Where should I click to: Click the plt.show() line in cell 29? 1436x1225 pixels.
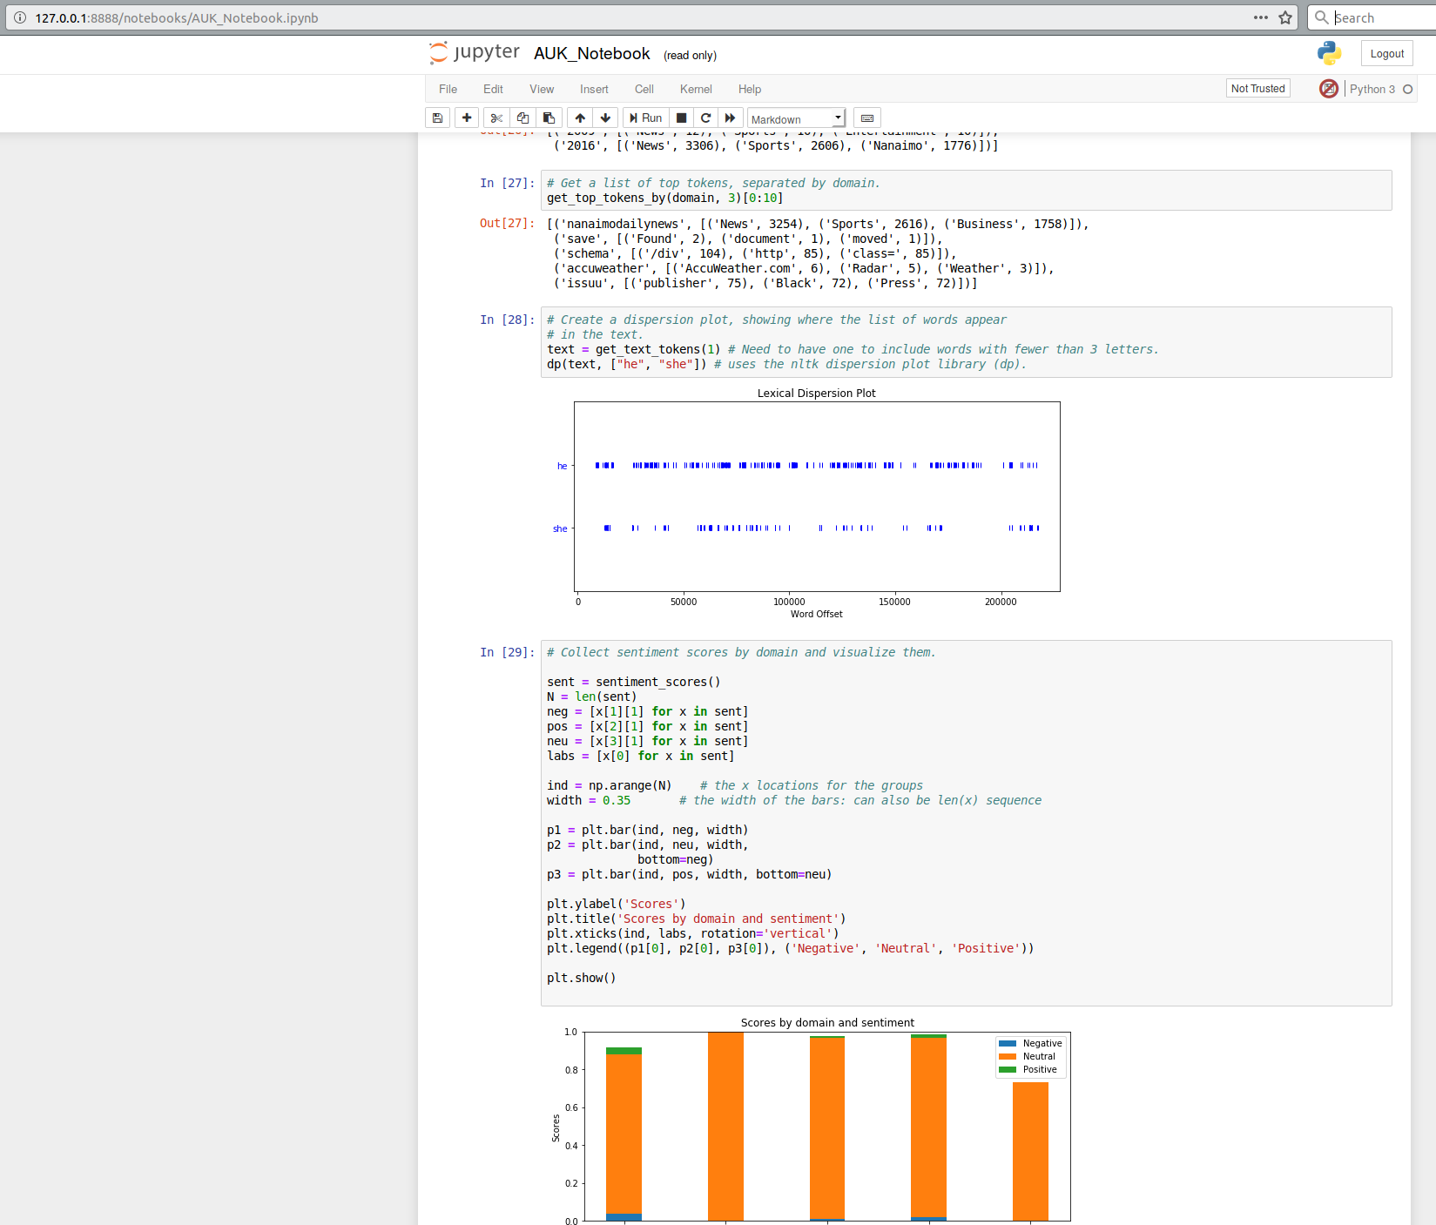(582, 978)
